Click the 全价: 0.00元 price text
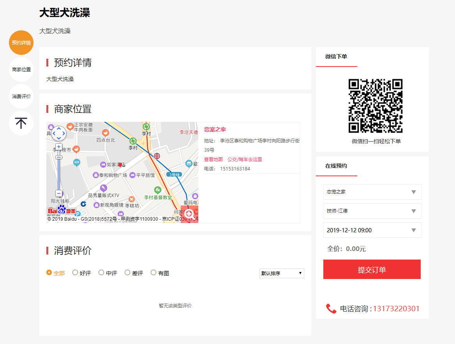The height and width of the screenshot is (344, 455). pyautogui.click(x=346, y=249)
